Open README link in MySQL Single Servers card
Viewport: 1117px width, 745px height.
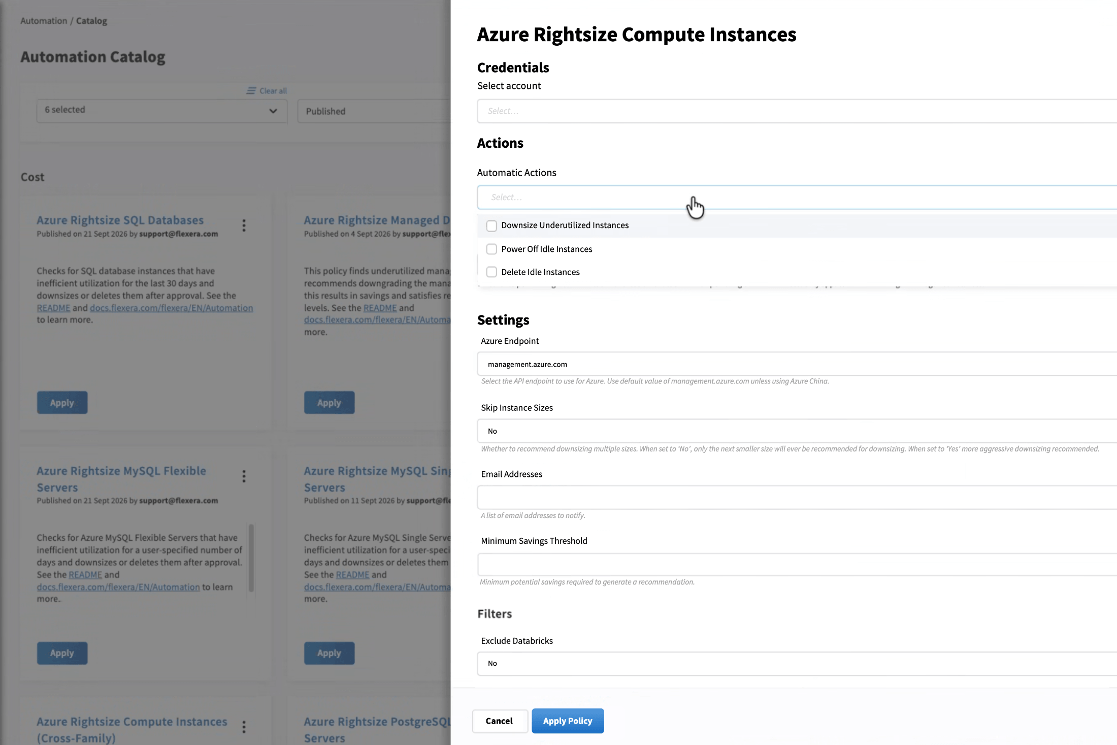[x=353, y=574]
